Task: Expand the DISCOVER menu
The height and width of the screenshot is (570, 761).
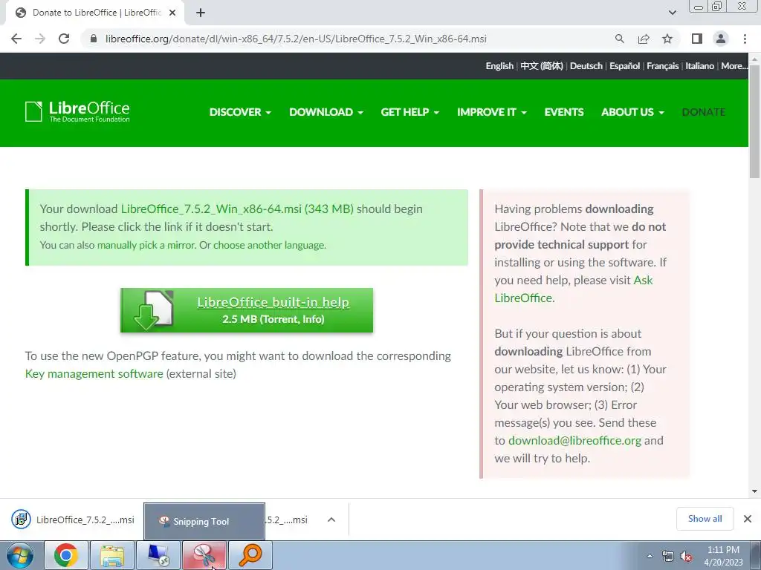Action: coord(240,112)
